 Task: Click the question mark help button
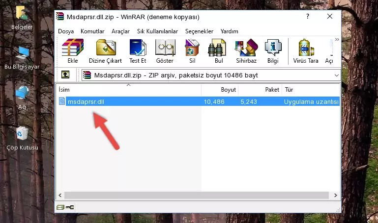coord(308,16)
